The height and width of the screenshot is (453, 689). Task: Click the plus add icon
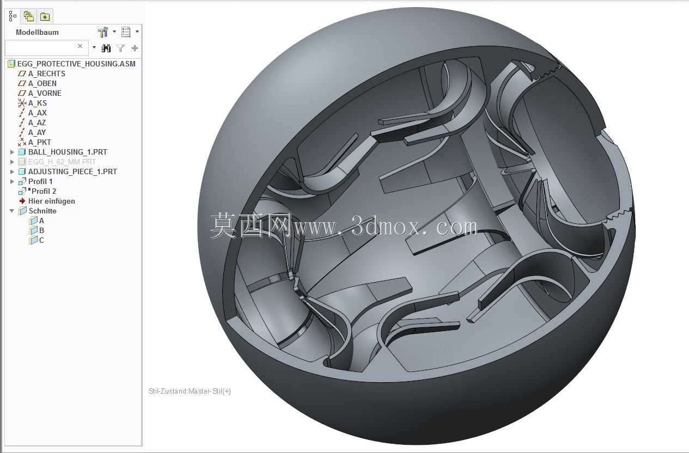click(135, 48)
